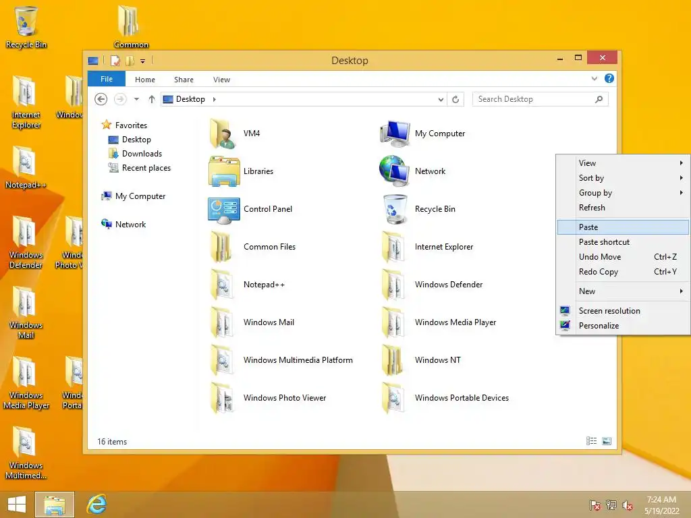Click the muted volume tray icon
Viewport: 691px width, 518px height.
[628, 505]
